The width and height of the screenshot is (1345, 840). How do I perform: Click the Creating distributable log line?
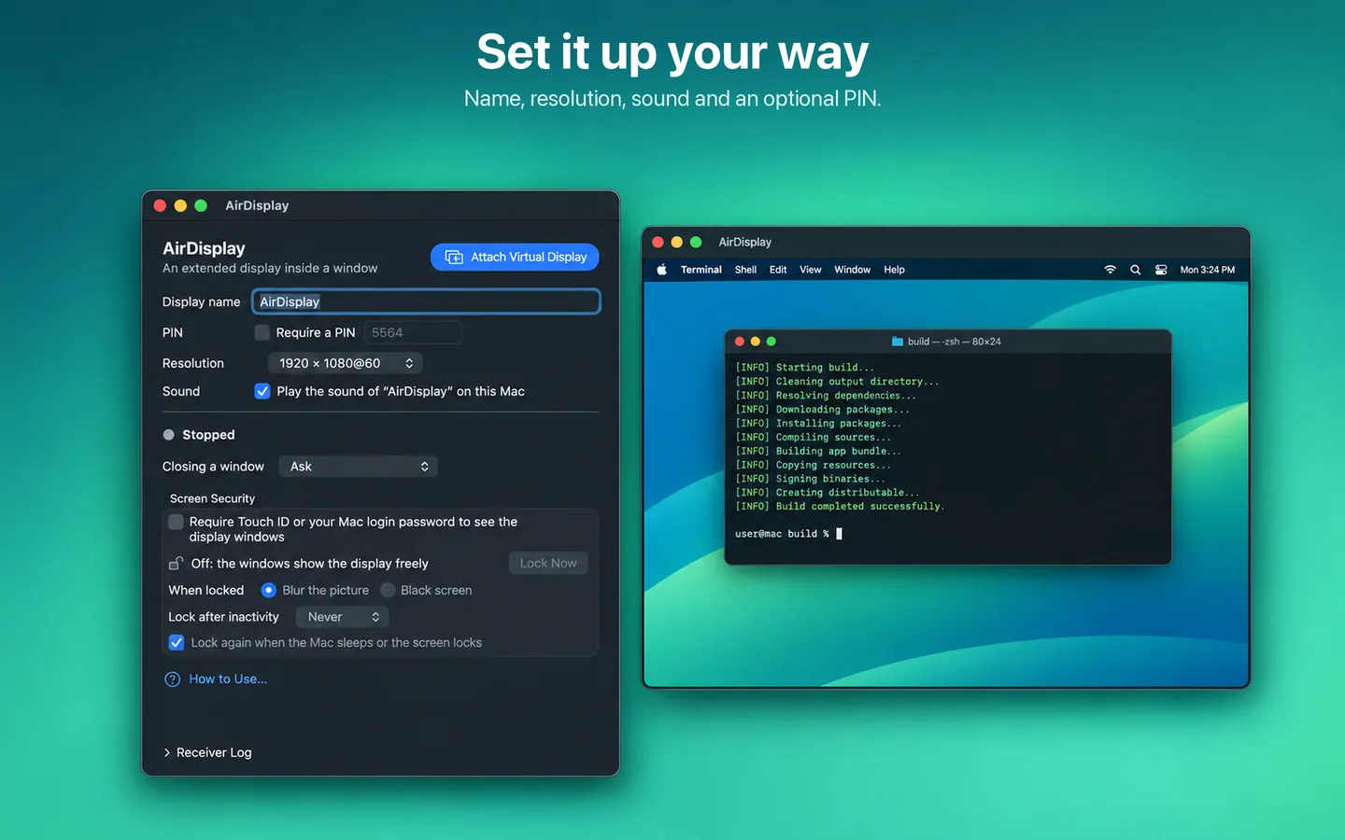[x=828, y=493]
